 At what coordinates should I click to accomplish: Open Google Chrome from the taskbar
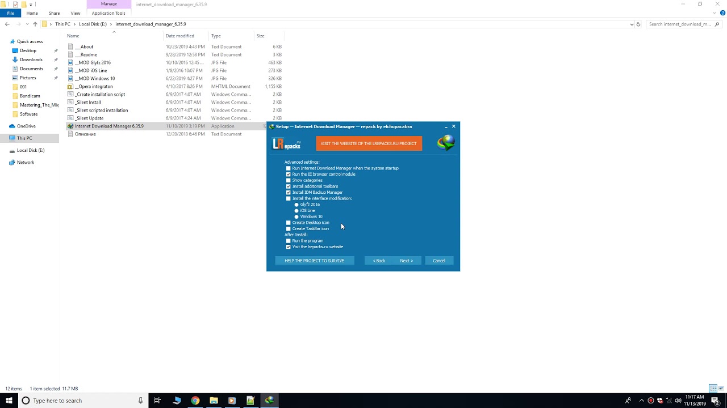(x=195, y=400)
